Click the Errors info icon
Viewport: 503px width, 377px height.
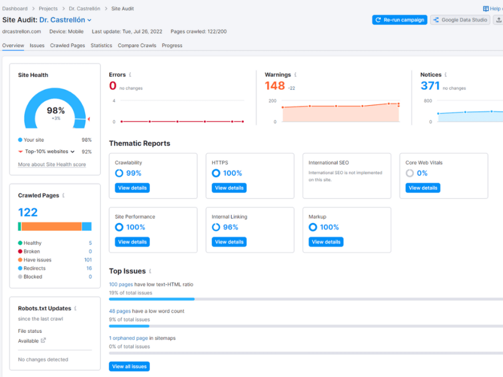[130, 75]
